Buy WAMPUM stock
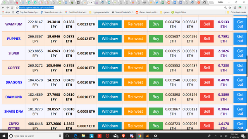 [156, 24]
